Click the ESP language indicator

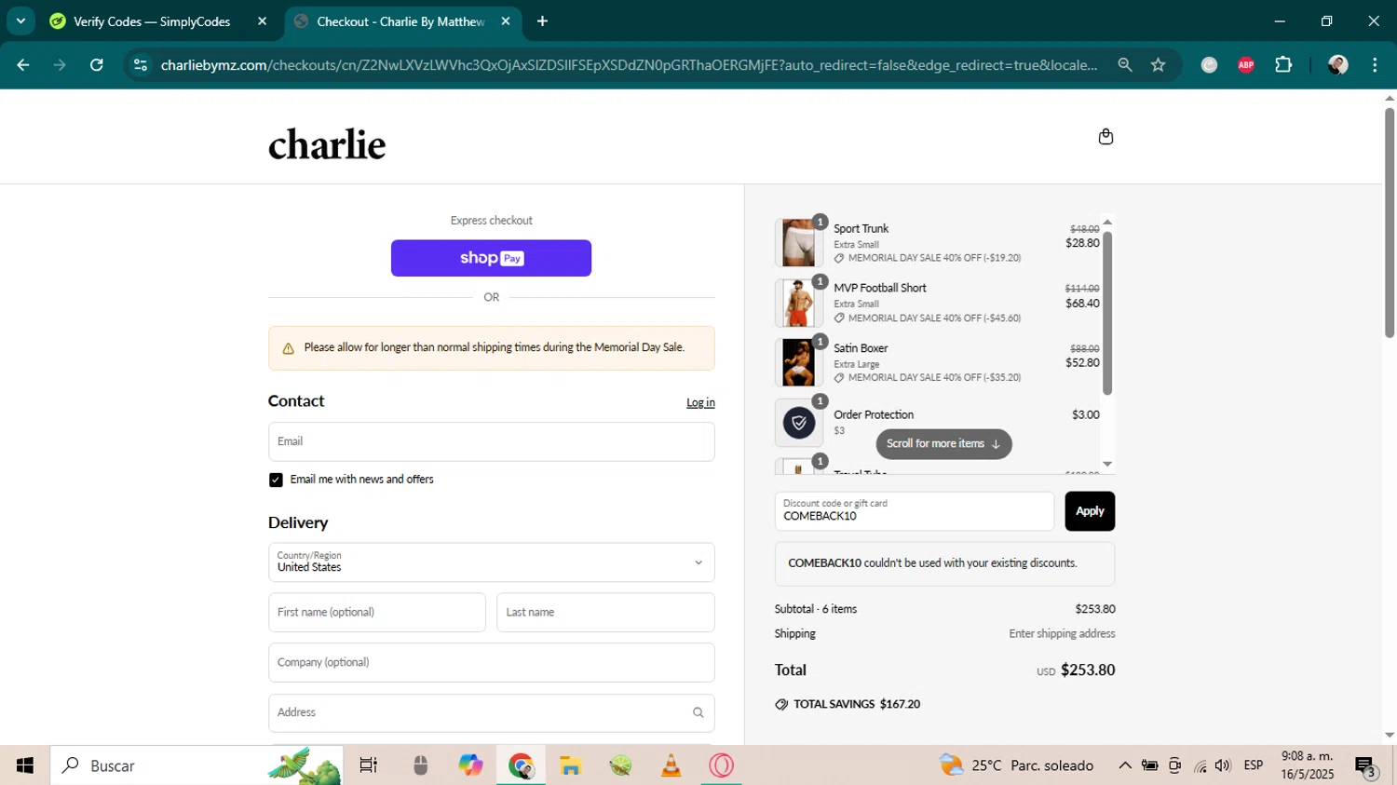coord(1254,765)
